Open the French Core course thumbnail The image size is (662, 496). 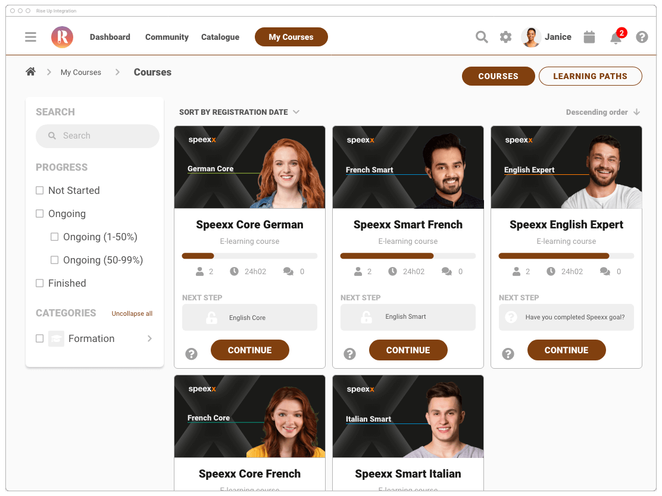coord(249,417)
